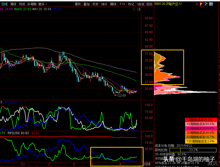Open the F10 company info
Image resolution: width=220 pixels, height=167 pixels.
coord(122,4)
